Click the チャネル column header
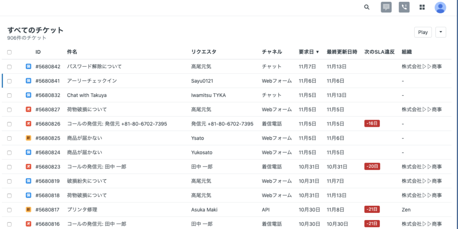458x229 pixels. tap(271, 52)
